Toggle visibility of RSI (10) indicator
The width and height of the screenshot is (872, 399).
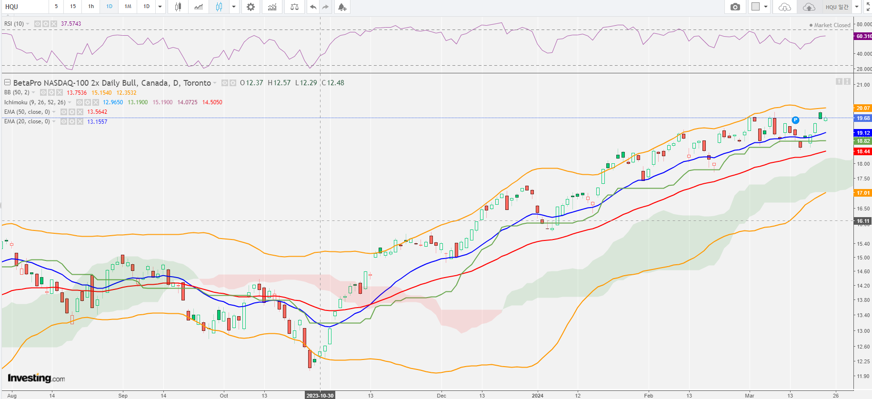38,24
